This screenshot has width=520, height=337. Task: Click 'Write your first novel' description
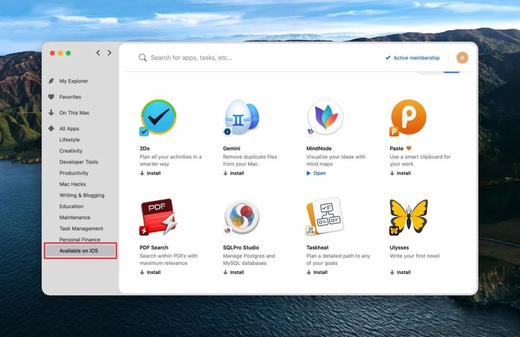[415, 256]
